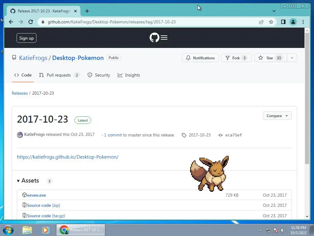Click the Action Center flag tray icon
This screenshot has width=314, height=236.
pos(276,230)
